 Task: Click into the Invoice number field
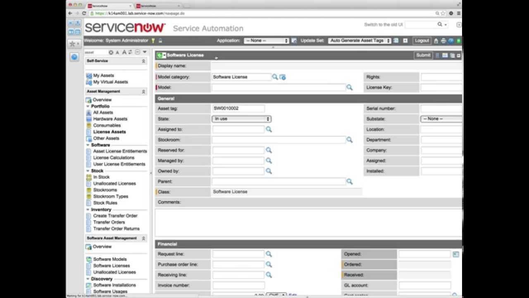(x=238, y=285)
